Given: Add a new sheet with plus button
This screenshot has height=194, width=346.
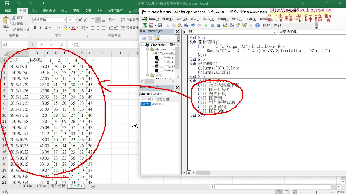Looking at the screenshot, I should 93,186.
